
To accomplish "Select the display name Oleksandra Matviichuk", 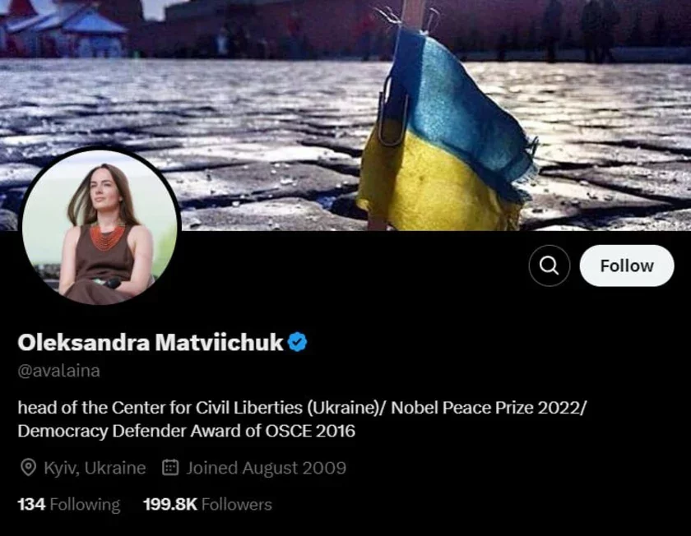I will (x=151, y=342).
